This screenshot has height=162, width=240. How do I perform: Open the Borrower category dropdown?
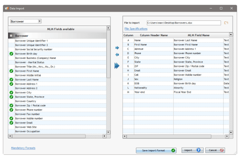click(x=39, y=21)
